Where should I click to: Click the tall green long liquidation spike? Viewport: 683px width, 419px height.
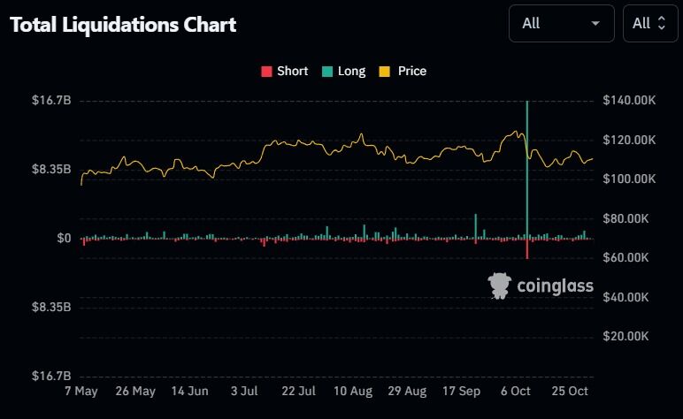click(527, 168)
